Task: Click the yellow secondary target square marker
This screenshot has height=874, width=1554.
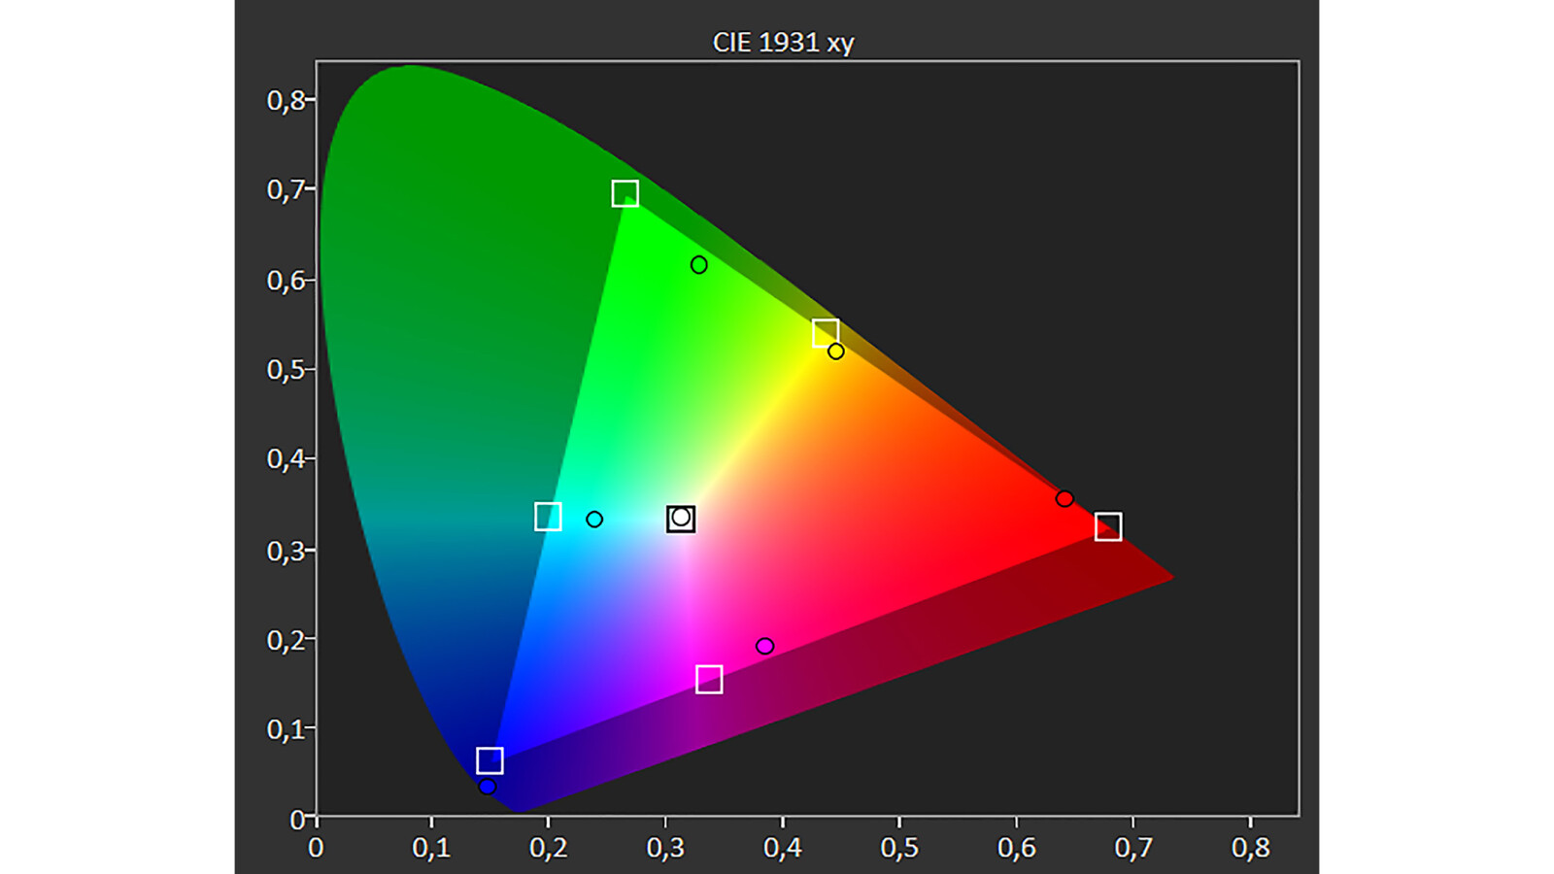Action: pyautogui.click(x=826, y=333)
